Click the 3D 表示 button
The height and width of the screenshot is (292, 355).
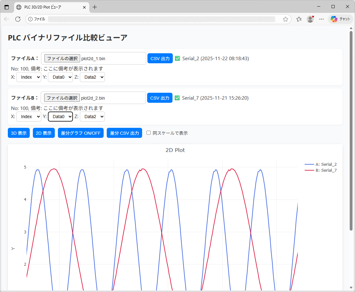tap(19, 133)
